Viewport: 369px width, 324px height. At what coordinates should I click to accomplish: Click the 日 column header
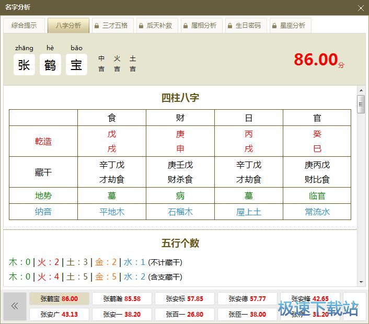pos(249,118)
